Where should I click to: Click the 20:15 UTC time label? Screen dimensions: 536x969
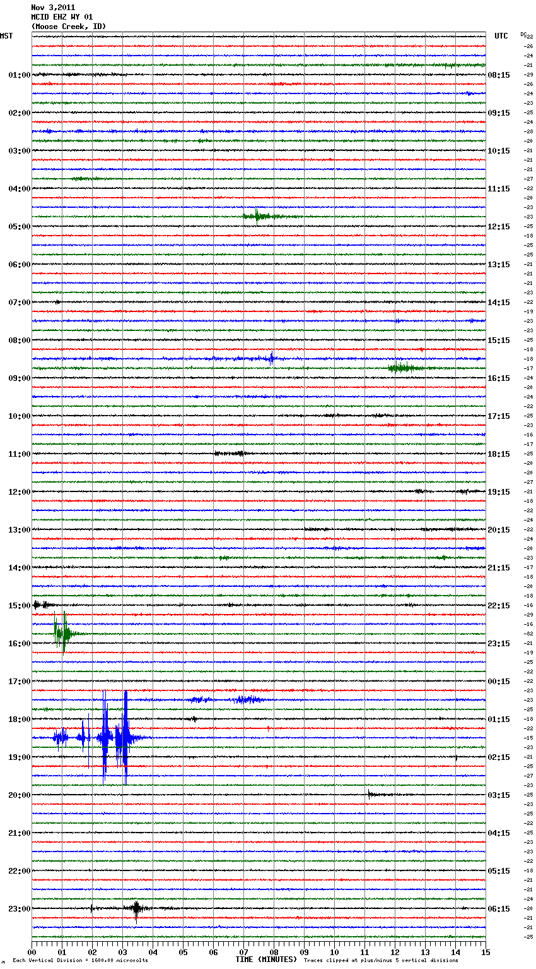(499, 530)
